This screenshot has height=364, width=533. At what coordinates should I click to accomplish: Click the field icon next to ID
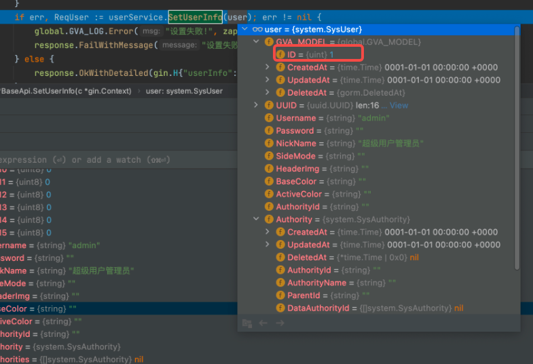click(x=280, y=54)
